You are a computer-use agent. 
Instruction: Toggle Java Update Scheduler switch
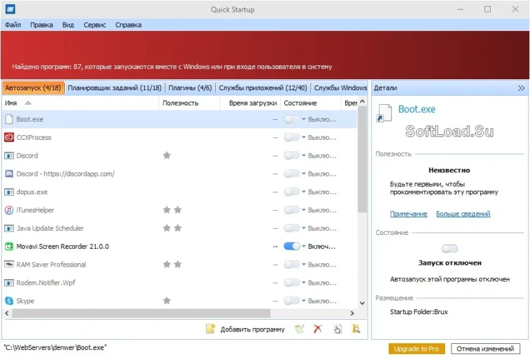tap(292, 228)
